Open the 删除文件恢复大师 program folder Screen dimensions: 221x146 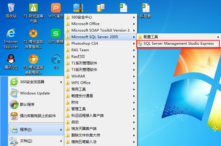[100, 135]
